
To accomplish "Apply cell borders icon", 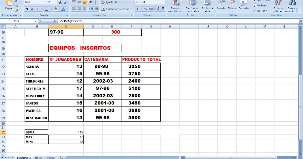I will pos(46,9).
